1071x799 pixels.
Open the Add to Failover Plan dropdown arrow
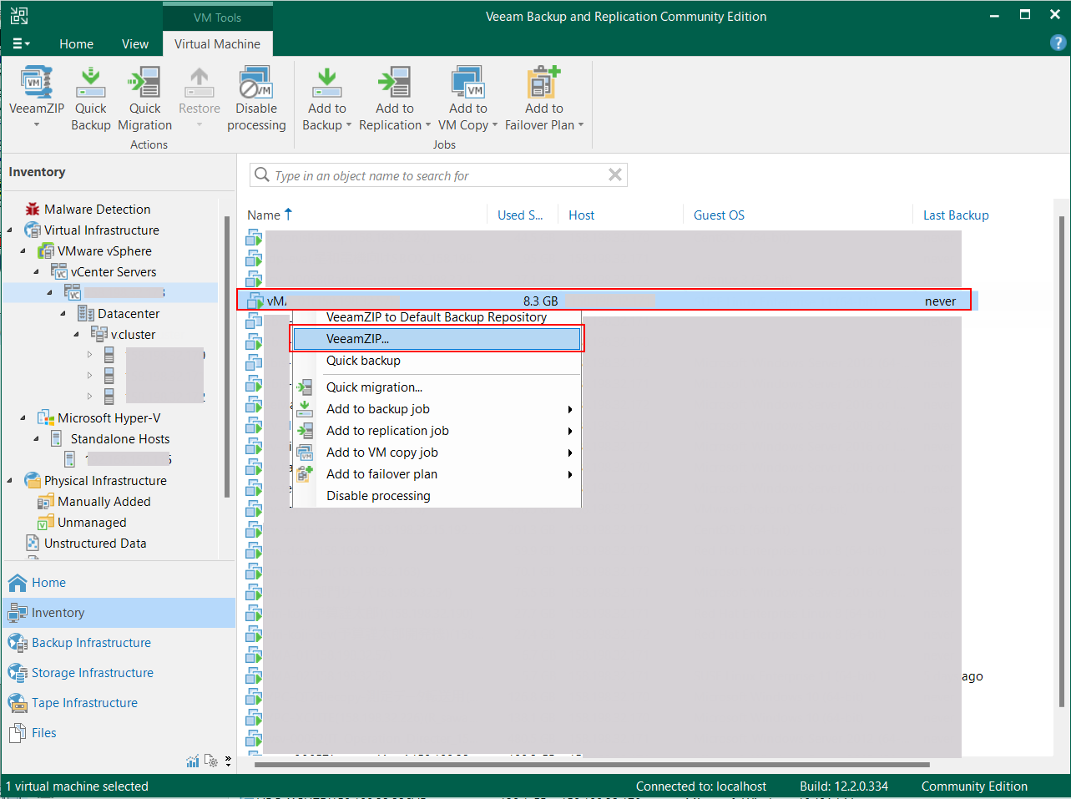click(581, 125)
